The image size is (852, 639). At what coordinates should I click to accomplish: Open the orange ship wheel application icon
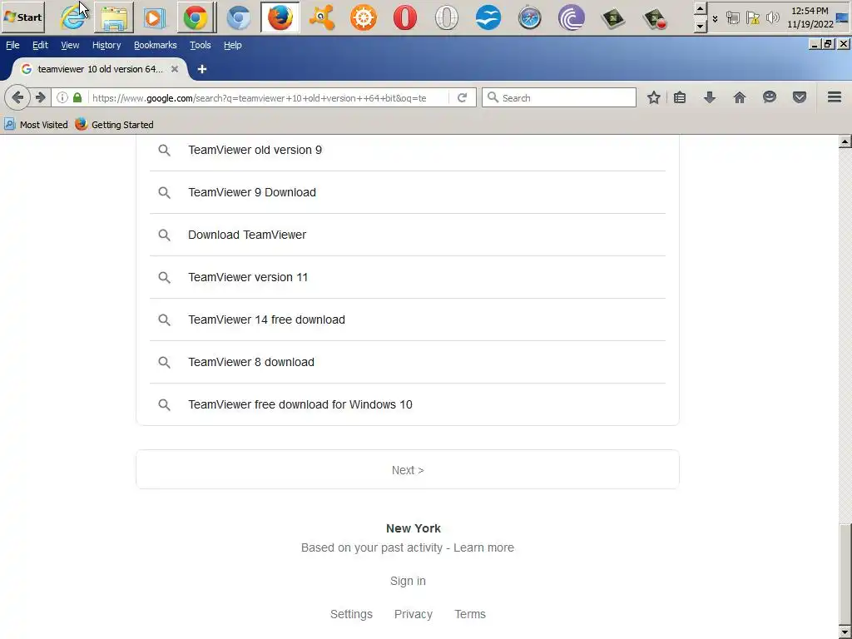click(x=363, y=17)
